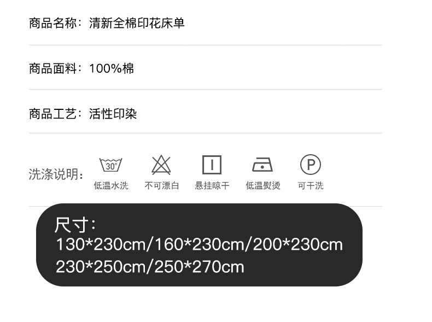Click the 活性印染 craft value
The height and width of the screenshot is (322, 432).
click(113, 114)
